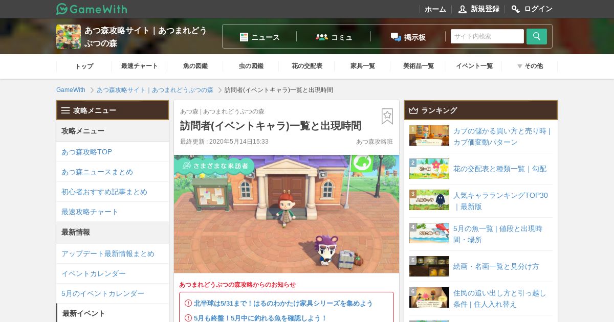This screenshot has width=614, height=322.
Task: Click the article hero image さまざまな来訪者
Action: click(x=287, y=214)
